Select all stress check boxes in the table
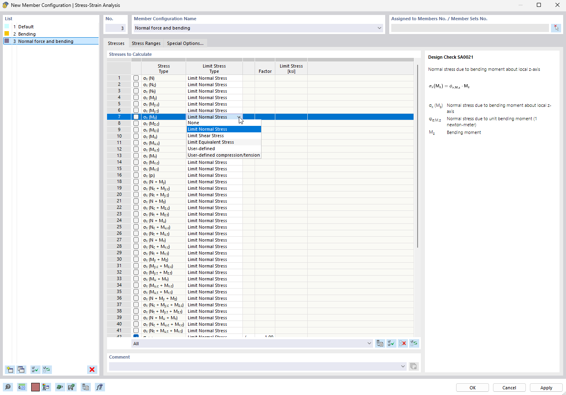566x395 pixels. (391, 343)
